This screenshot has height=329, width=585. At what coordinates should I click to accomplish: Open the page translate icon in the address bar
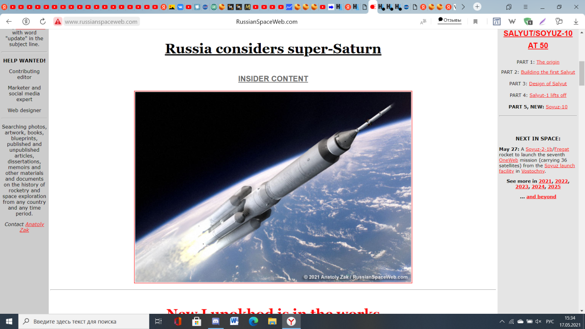point(423,22)
